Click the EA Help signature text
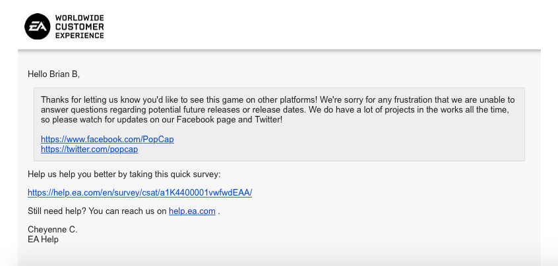Image resolution: width=558 pixels, height=266 pixels. click(x=43, y=240)
